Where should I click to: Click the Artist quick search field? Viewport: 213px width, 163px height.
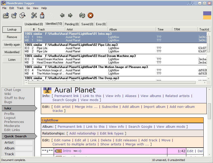tap(24, 143)
